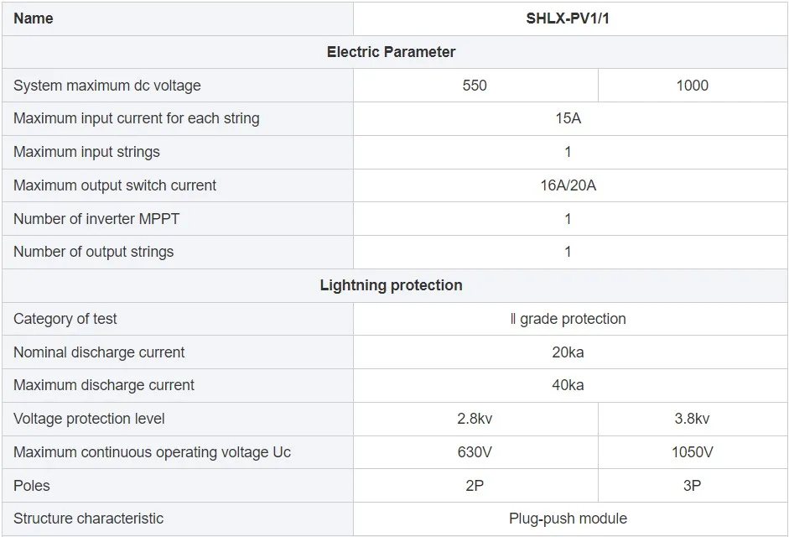The width and height of the screenshot is (789, 537).
Task: Click the 550 dc voltage value
Action: [x=475, y=86]
